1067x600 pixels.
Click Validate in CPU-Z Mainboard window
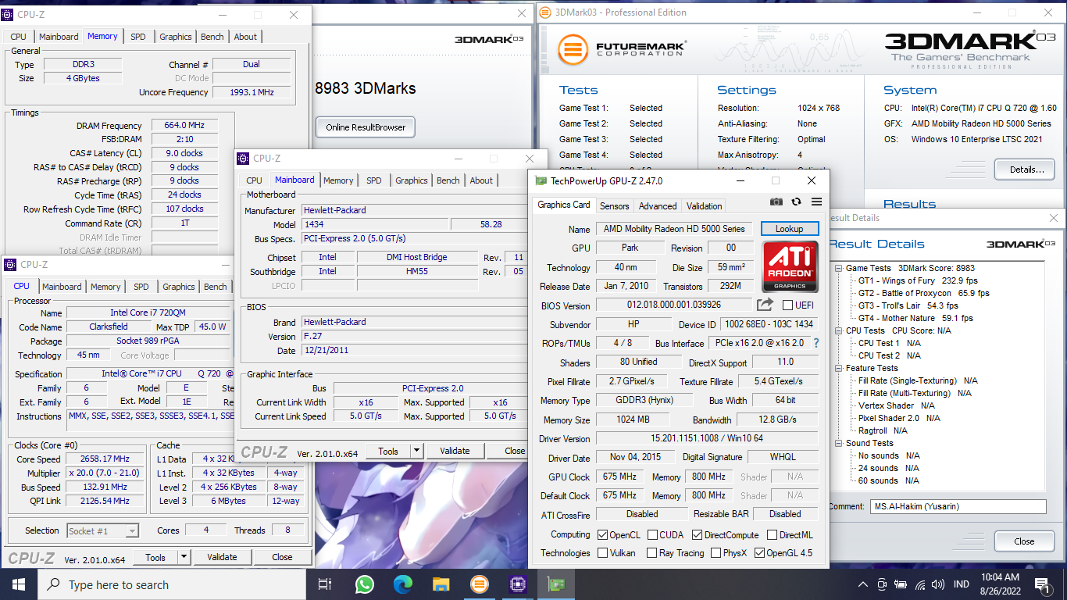coord(455,451)
